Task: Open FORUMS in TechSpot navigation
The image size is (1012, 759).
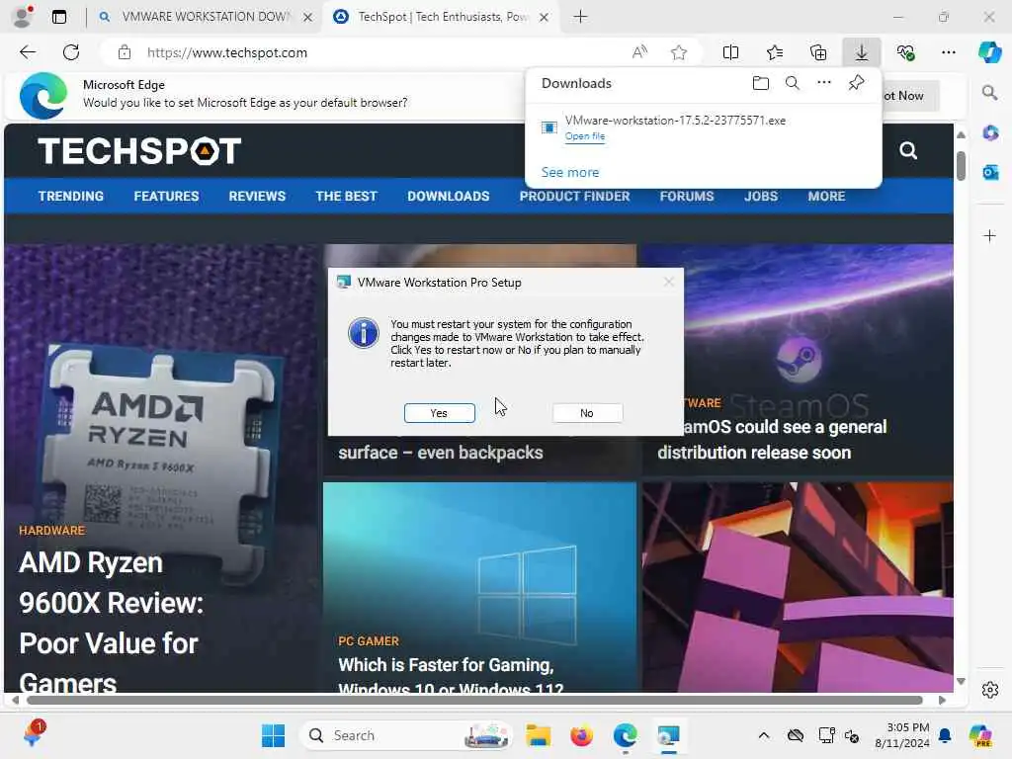Action: pyautogui.click(x=687, y=197)
